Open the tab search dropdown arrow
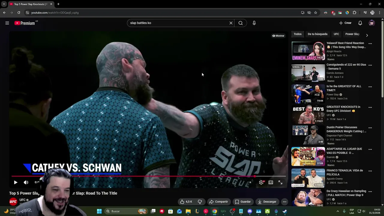This screenshot has height=216, width=384. (4, 4)
